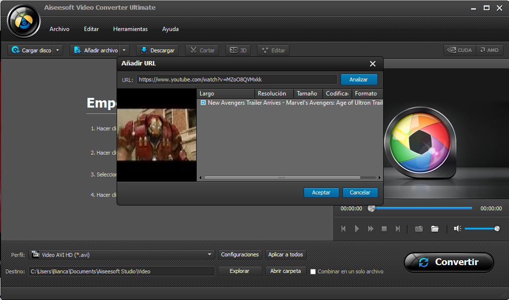Click the Explorar button
Viewport: 509px width, 300px height.
239,271
